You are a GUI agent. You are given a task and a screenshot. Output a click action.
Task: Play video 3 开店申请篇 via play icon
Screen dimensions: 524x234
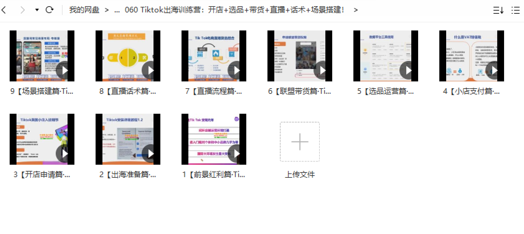(x=64, y=154)
